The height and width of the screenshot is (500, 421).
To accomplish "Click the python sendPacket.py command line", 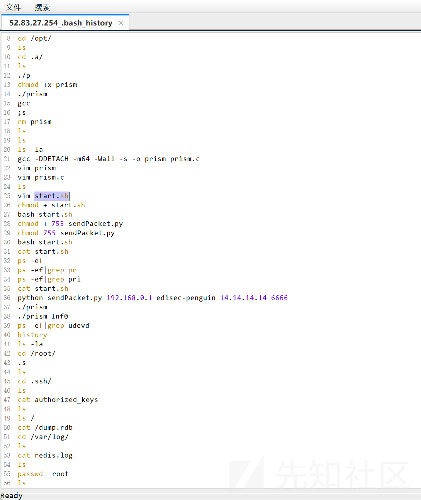I will click(153, 298).
